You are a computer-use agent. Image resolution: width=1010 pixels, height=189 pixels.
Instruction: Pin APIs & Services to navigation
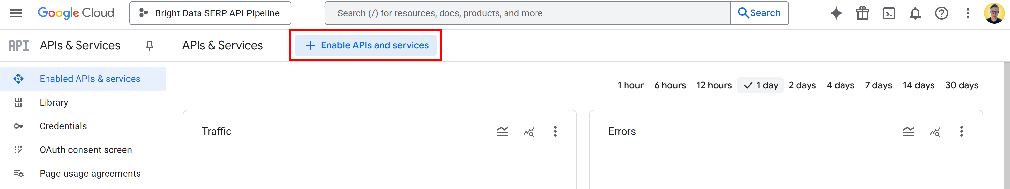149,45
